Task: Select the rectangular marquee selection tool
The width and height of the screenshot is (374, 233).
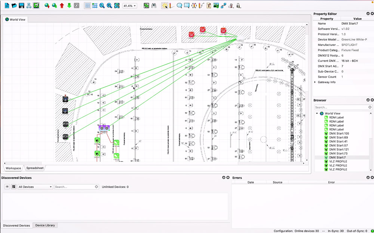Action: coord(187,6)
